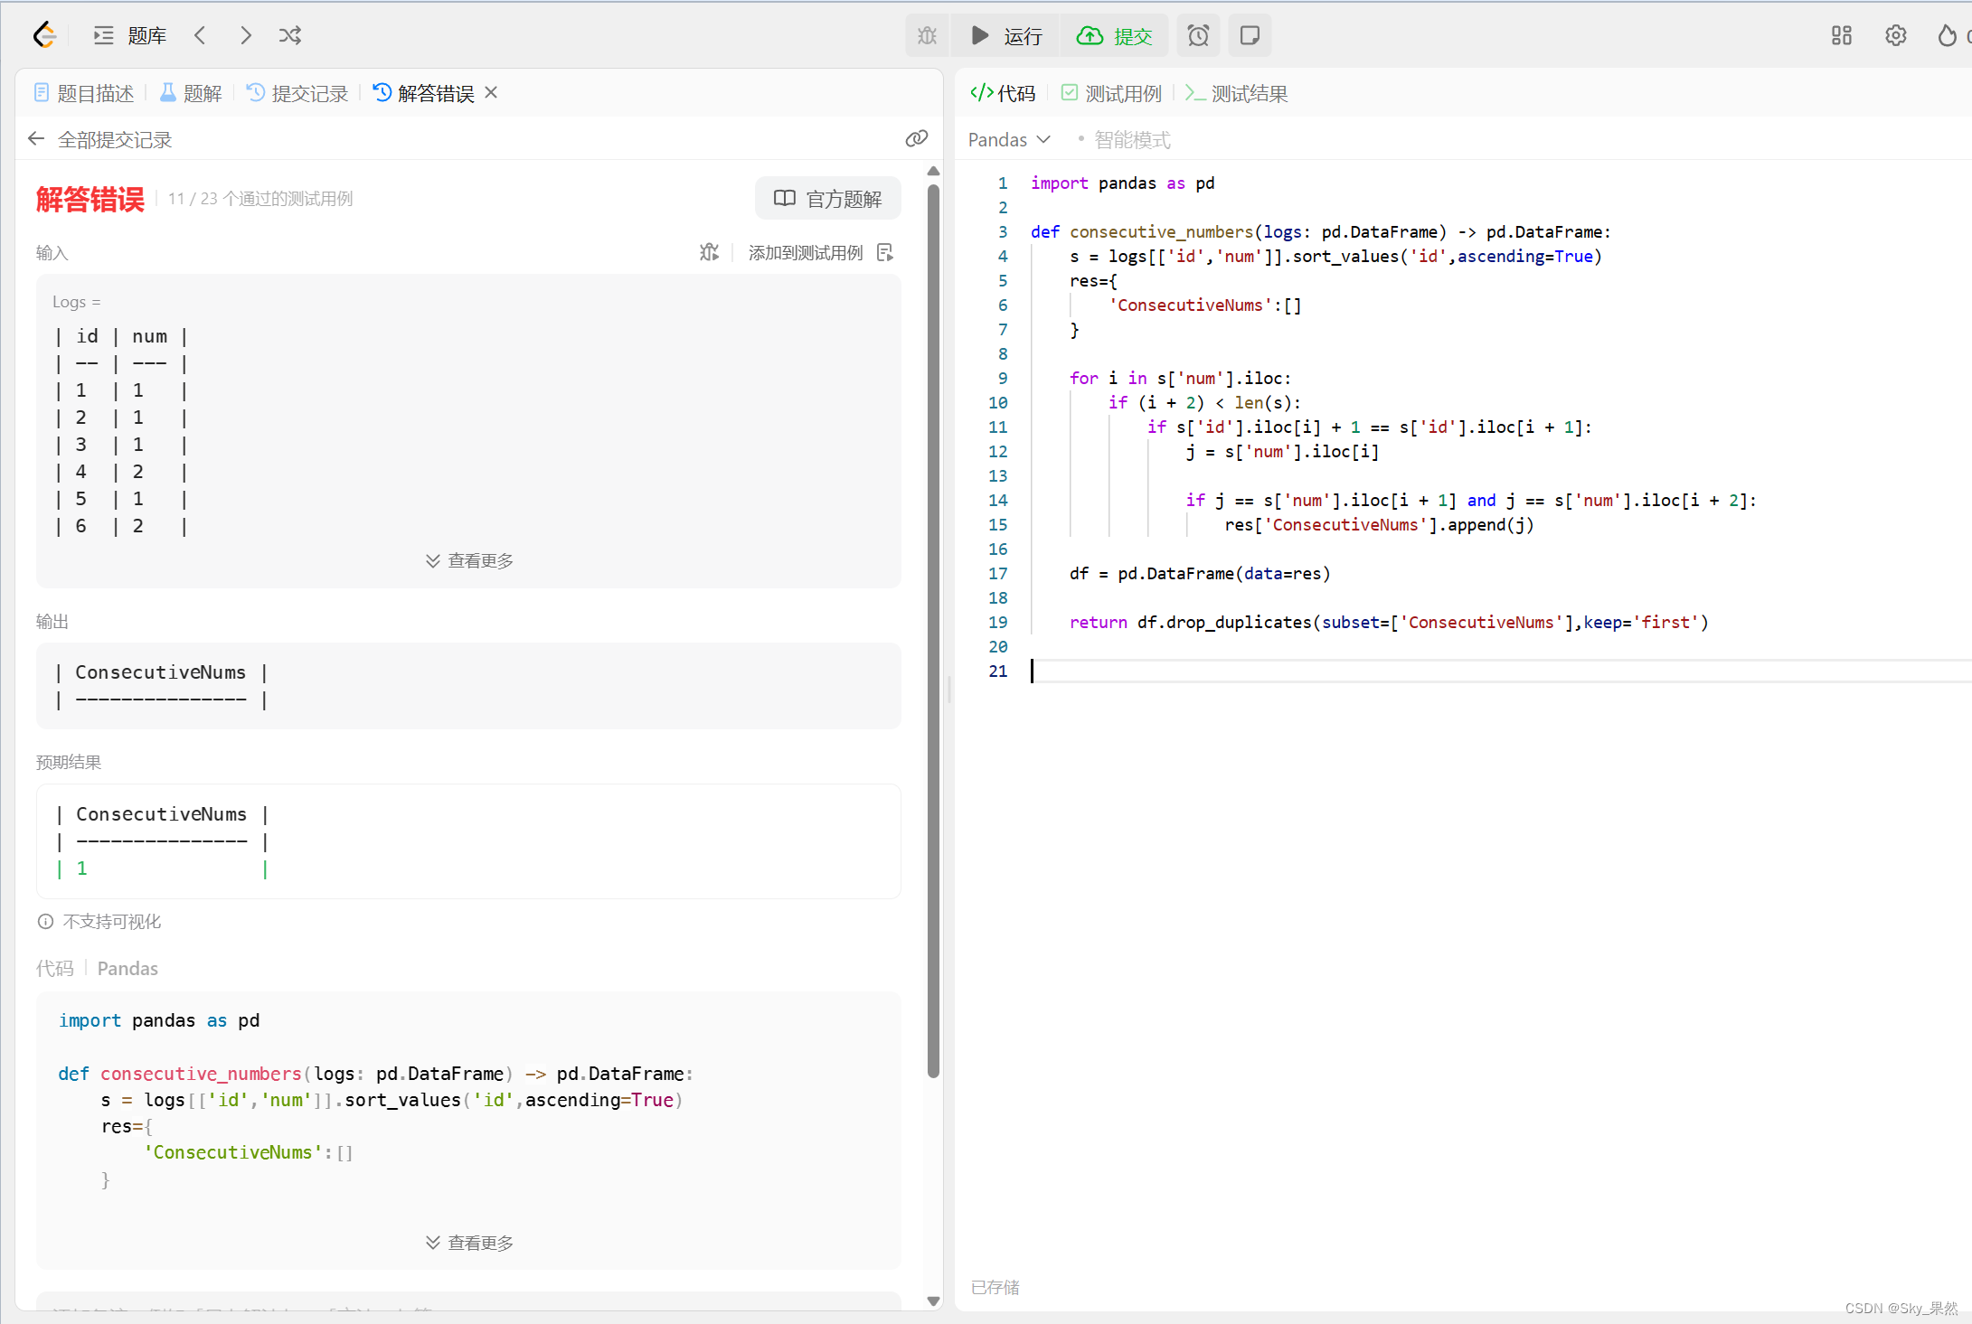Screen dimensions: 1972x1324
Task: Switch to the 测试结果 tab
Action: 1237,93
